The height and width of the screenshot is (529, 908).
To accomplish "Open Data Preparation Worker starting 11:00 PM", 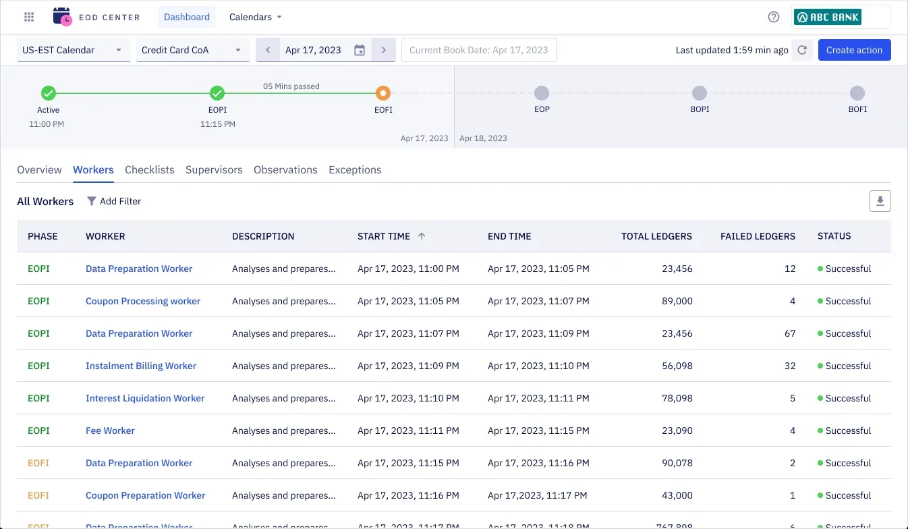I will (139, 269).
